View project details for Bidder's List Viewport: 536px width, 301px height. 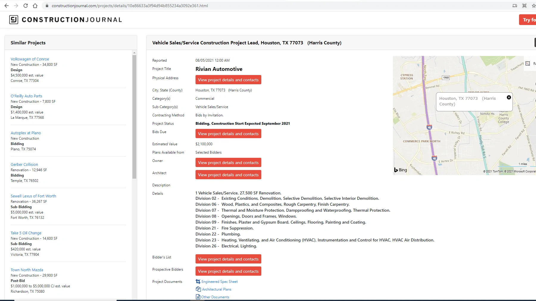click(228, 259)
